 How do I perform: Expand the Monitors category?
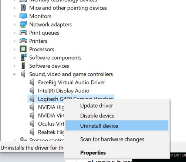click(x=14, y=16)
